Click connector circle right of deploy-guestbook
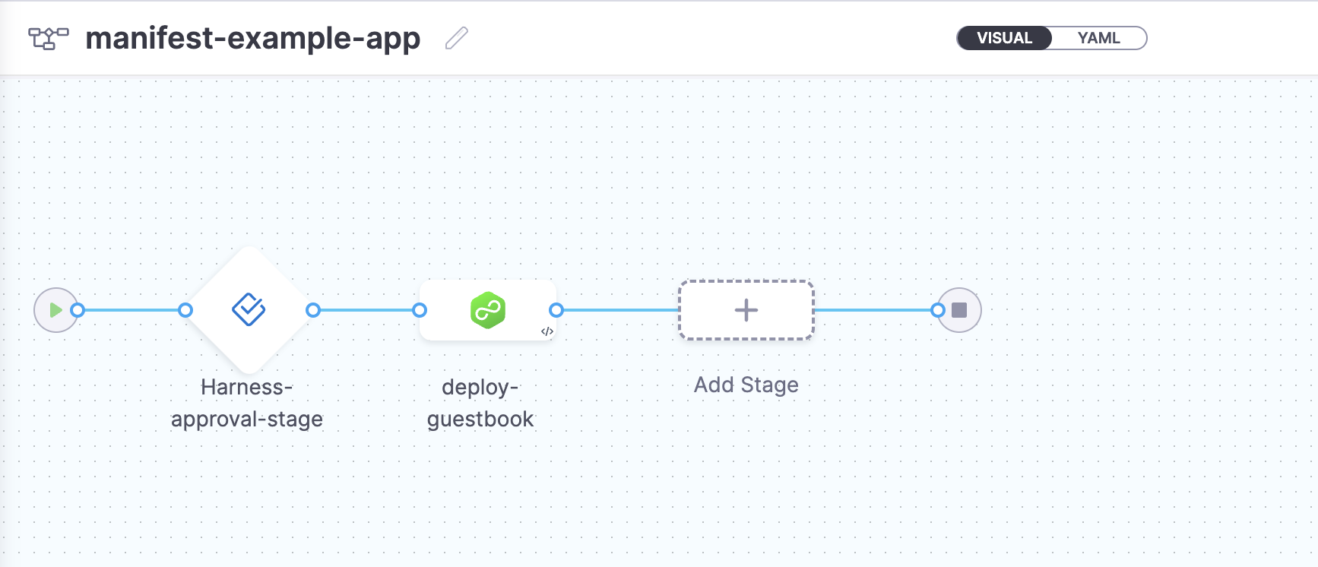The height and width of the screenshot is (567, 1318). pyautogui.click(x=556, y=310)
